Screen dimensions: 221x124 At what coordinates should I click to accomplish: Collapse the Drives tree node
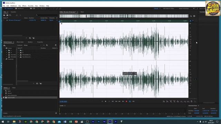[x=4, y=48]
